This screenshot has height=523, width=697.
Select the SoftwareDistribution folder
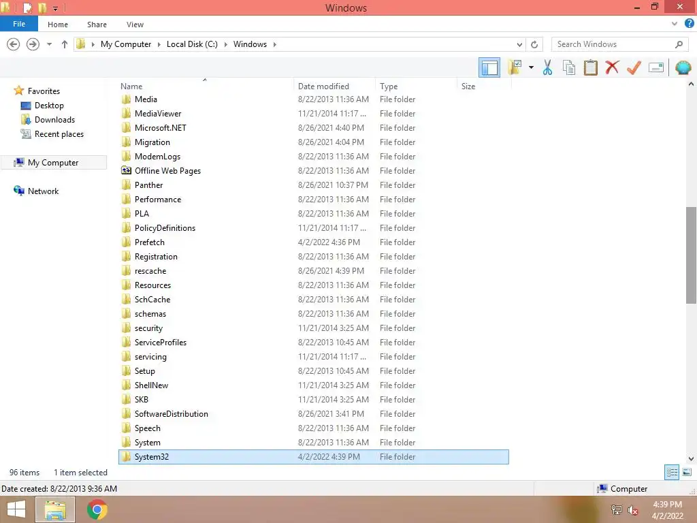pyautogui.click(x=171, y=414)
